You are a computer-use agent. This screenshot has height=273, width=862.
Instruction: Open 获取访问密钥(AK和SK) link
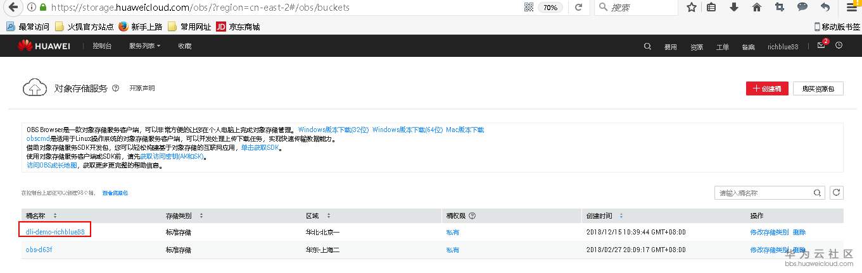[172, 156]
